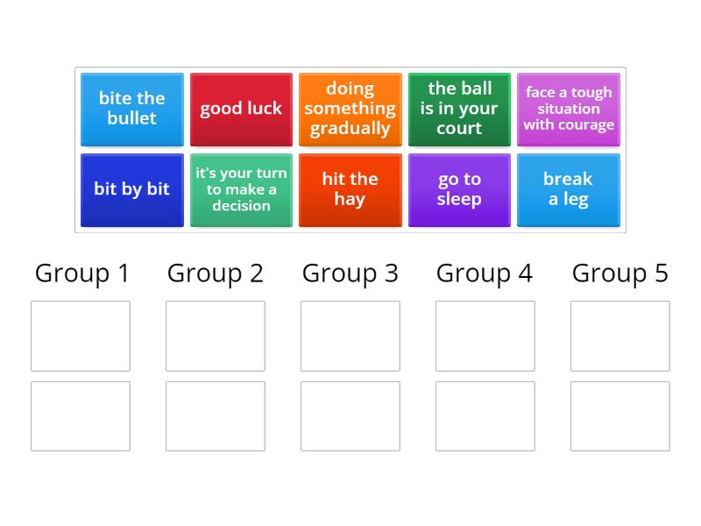Click the lower empty box under Group 5
701x526 pixels.
(620, 416)
